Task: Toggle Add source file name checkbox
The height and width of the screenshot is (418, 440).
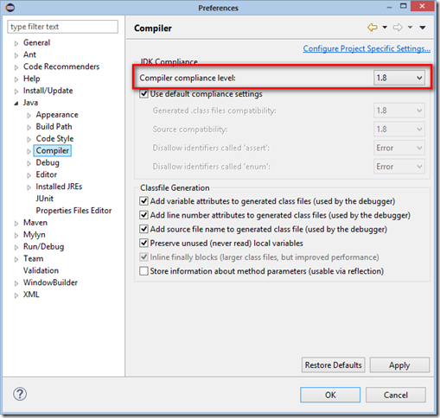Action: click(x=143, y=229)
